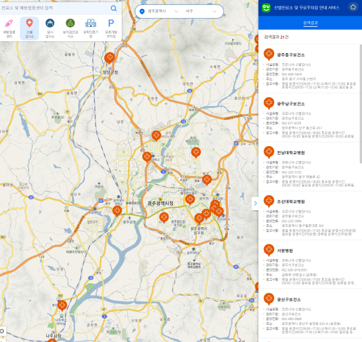Click the orange pin icon beside 조선대학교병원
362x342 pixels.
[x=269, y=202]
